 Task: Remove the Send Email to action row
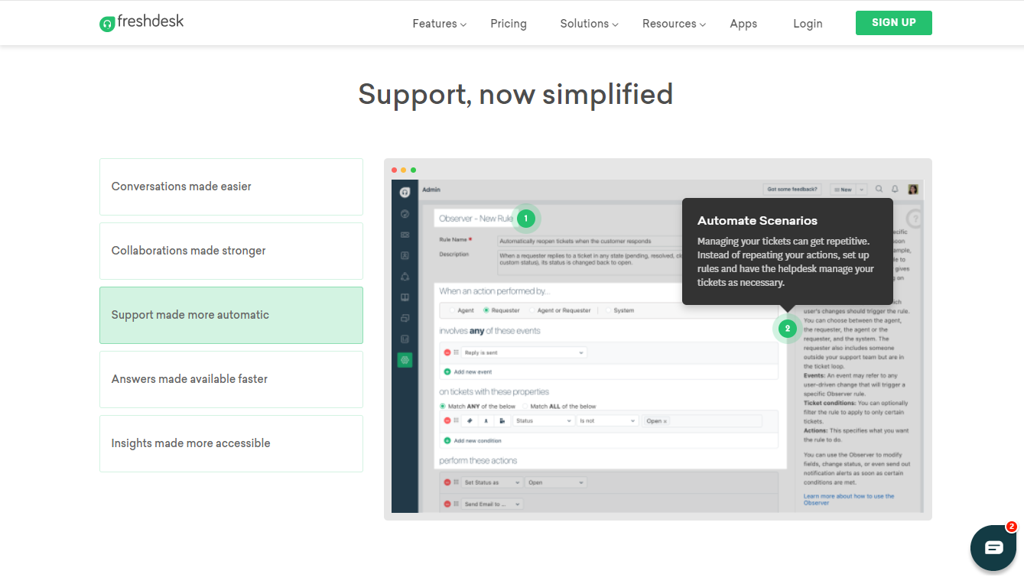coord(447,504)
